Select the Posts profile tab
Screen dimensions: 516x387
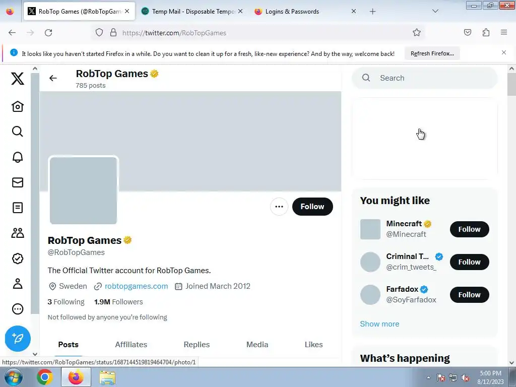click(69, 345)
